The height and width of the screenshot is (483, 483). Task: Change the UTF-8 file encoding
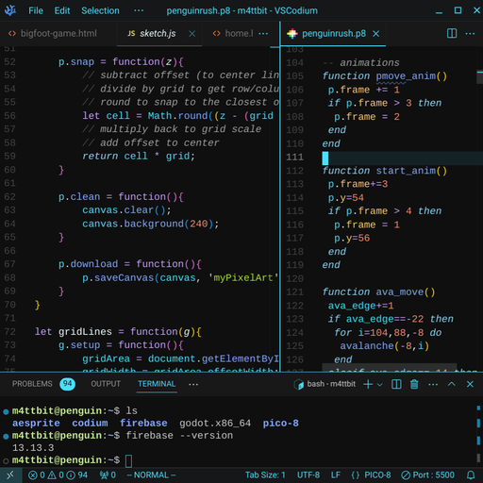(x=308, y=475)
